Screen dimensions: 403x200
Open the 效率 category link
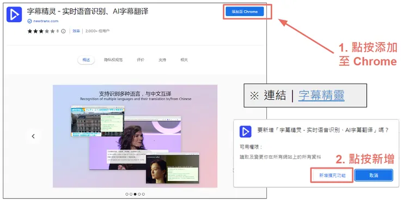76,31
